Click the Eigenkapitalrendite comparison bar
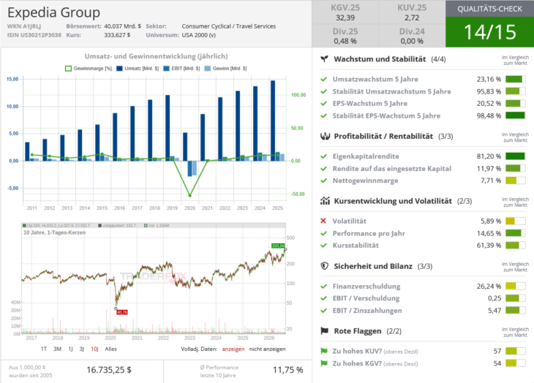Viewport: 534px width, 383px height. 515,156
